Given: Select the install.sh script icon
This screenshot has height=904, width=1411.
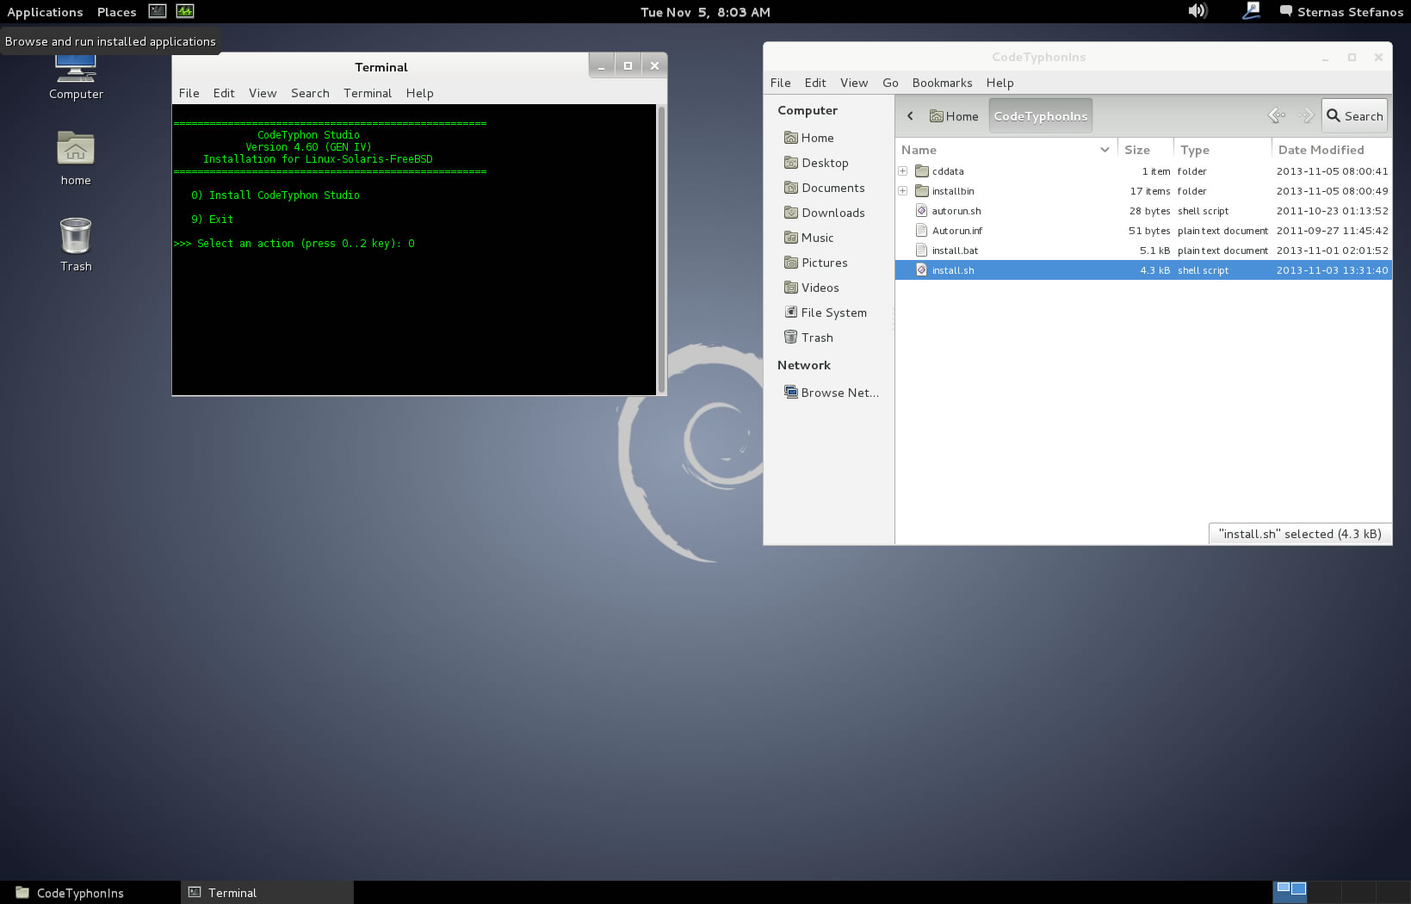Looking at the screenshot, I should coord(922,270).
